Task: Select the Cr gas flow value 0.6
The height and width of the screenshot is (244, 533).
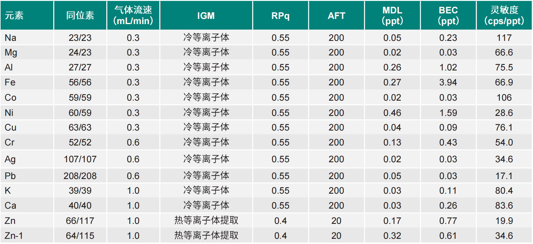Action: click(x=133, y=142)
